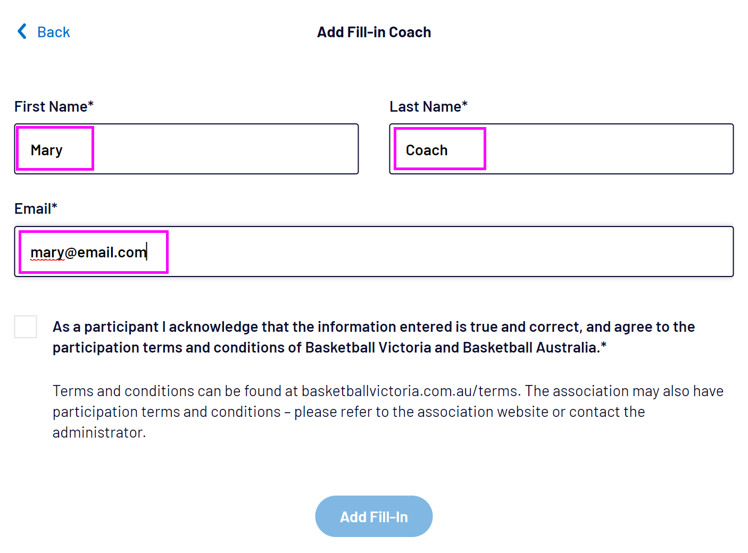748x553 pixels.
Task: Click the spell-check underlined "mary" word
Action: tap(47, 253)
